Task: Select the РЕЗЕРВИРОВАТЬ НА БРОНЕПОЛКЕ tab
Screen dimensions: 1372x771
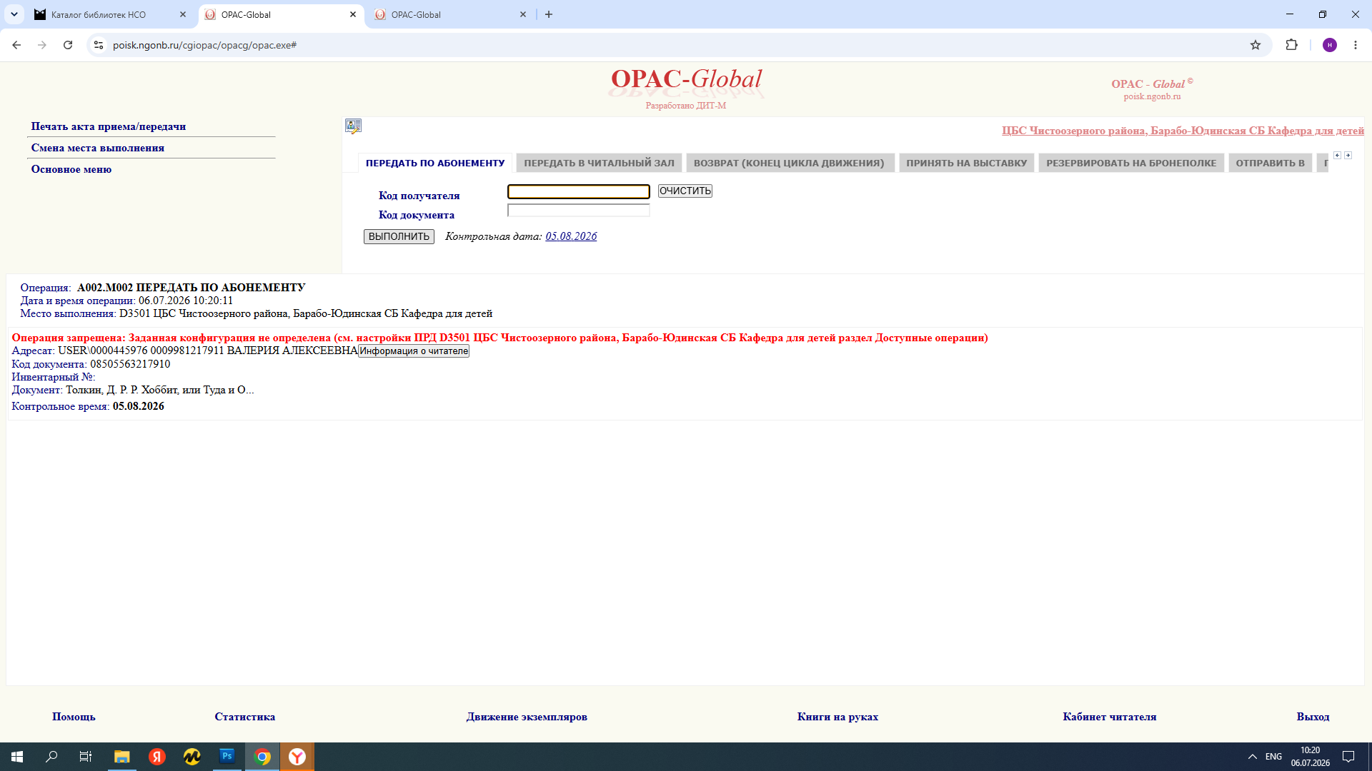Action: coord(1131,163)
